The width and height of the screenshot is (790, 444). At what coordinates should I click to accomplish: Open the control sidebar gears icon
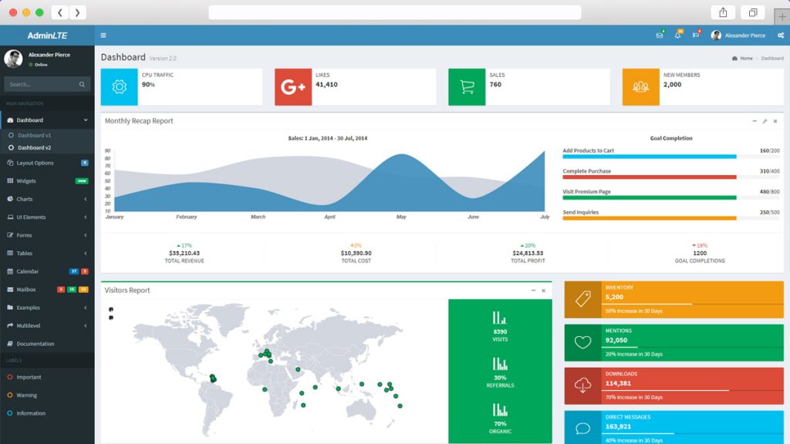tap(781, 35)
